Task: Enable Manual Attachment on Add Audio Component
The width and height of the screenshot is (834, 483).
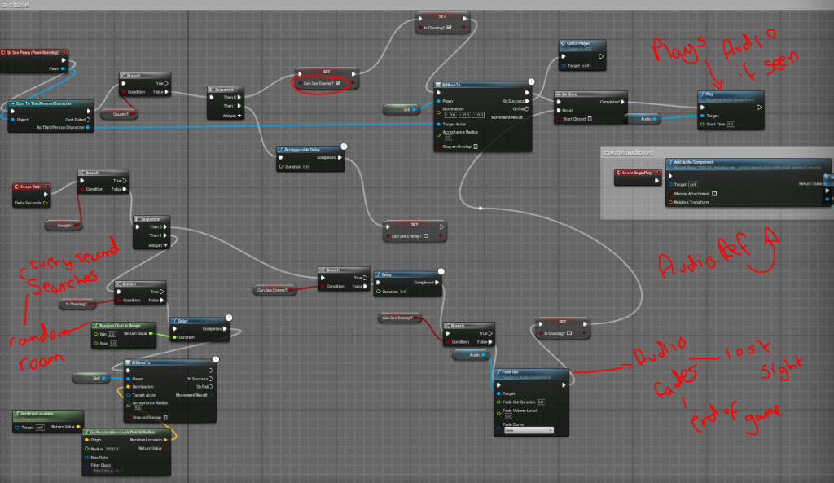Action: click(x=714, y=194)
